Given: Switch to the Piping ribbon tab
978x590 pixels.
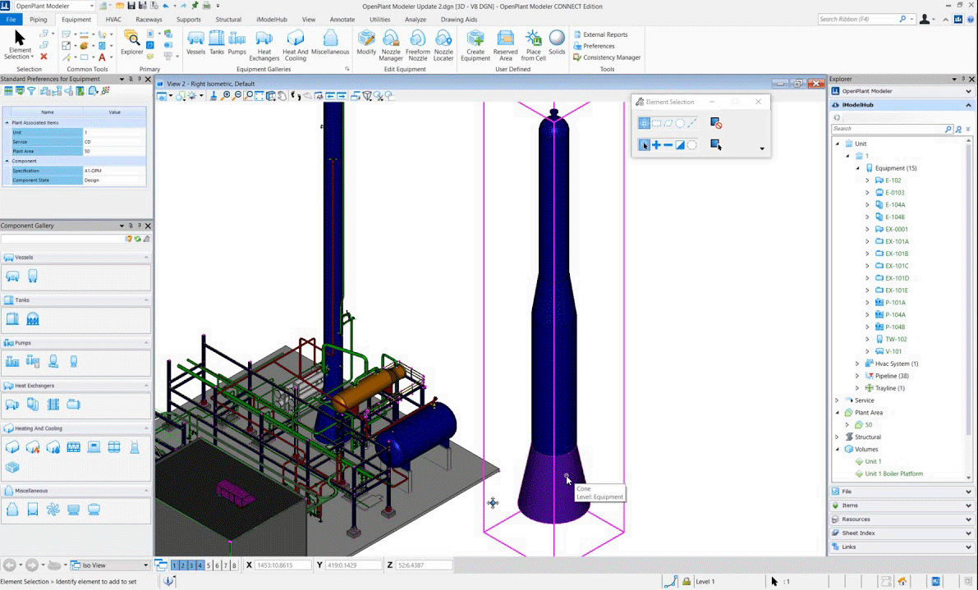Looking at the screenshot, I should pyautogui.click(x=39, y=19).
